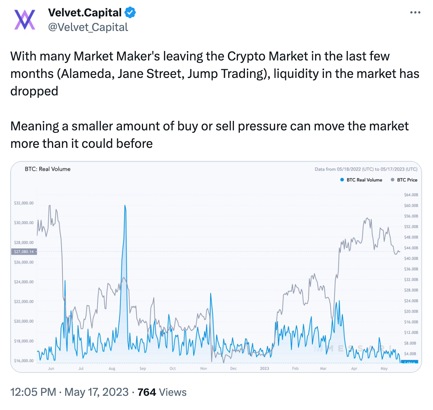Open the three-dot more options menu
Image resolution: width=433 pixels, height=410 pixels.
pyautogui.click(x=415, y=13)
